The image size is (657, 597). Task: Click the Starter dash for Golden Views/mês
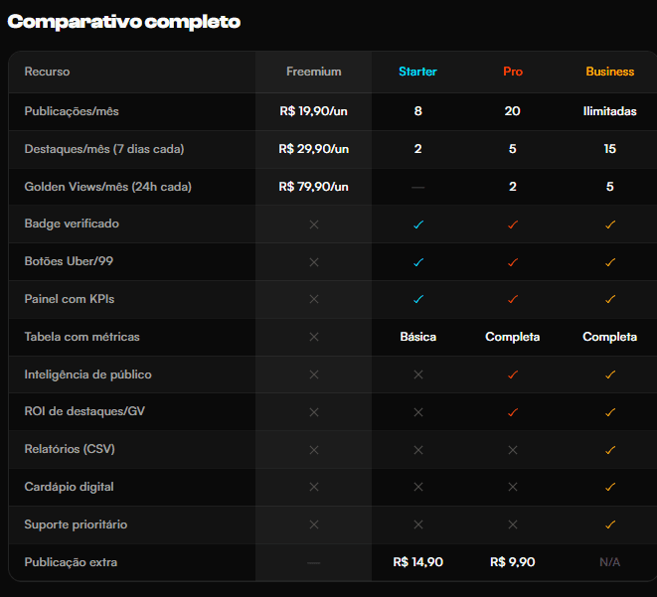click(418, 187)
